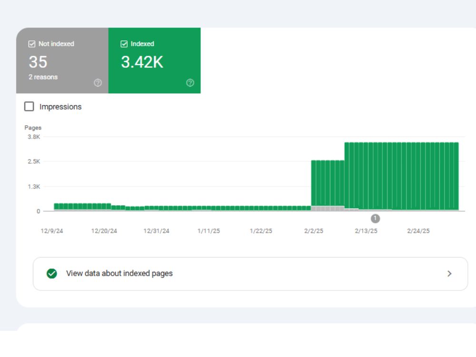The height and width of the screenshot is (357, 476).
Task: Open help icon in Indexed card
Action: [190, 82]
